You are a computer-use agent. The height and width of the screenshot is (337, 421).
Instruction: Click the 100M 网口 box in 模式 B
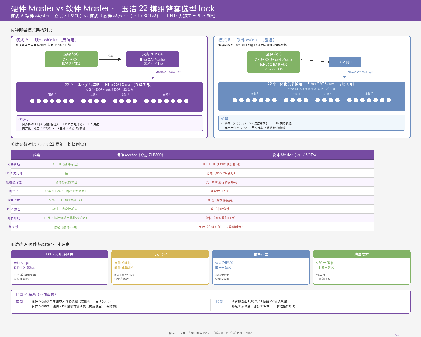pyautogui.click(x=345, y=62)
